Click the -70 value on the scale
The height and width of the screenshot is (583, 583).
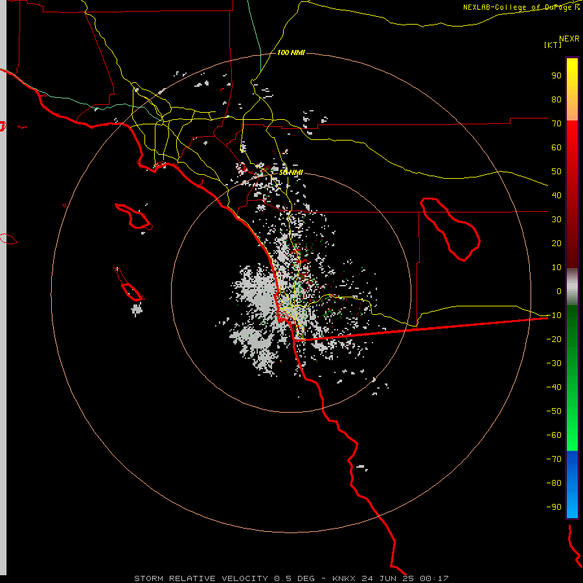point(554,459)
